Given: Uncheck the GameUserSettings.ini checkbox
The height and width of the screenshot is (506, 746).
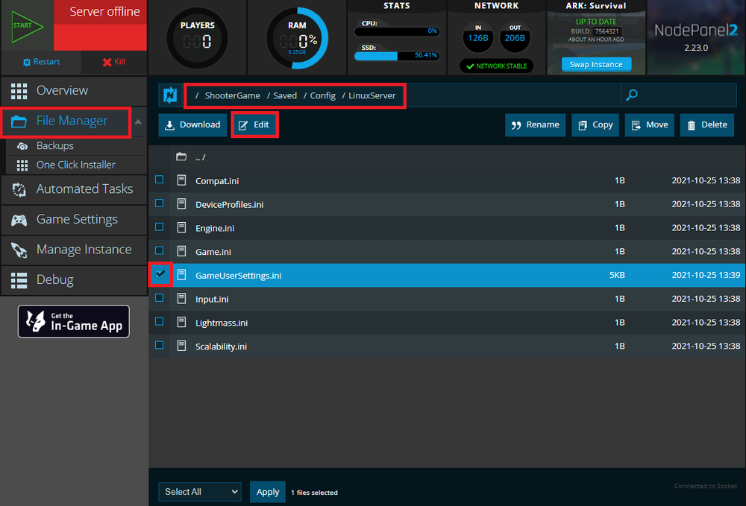Looking at the screenshot, I should coord(160,274).
